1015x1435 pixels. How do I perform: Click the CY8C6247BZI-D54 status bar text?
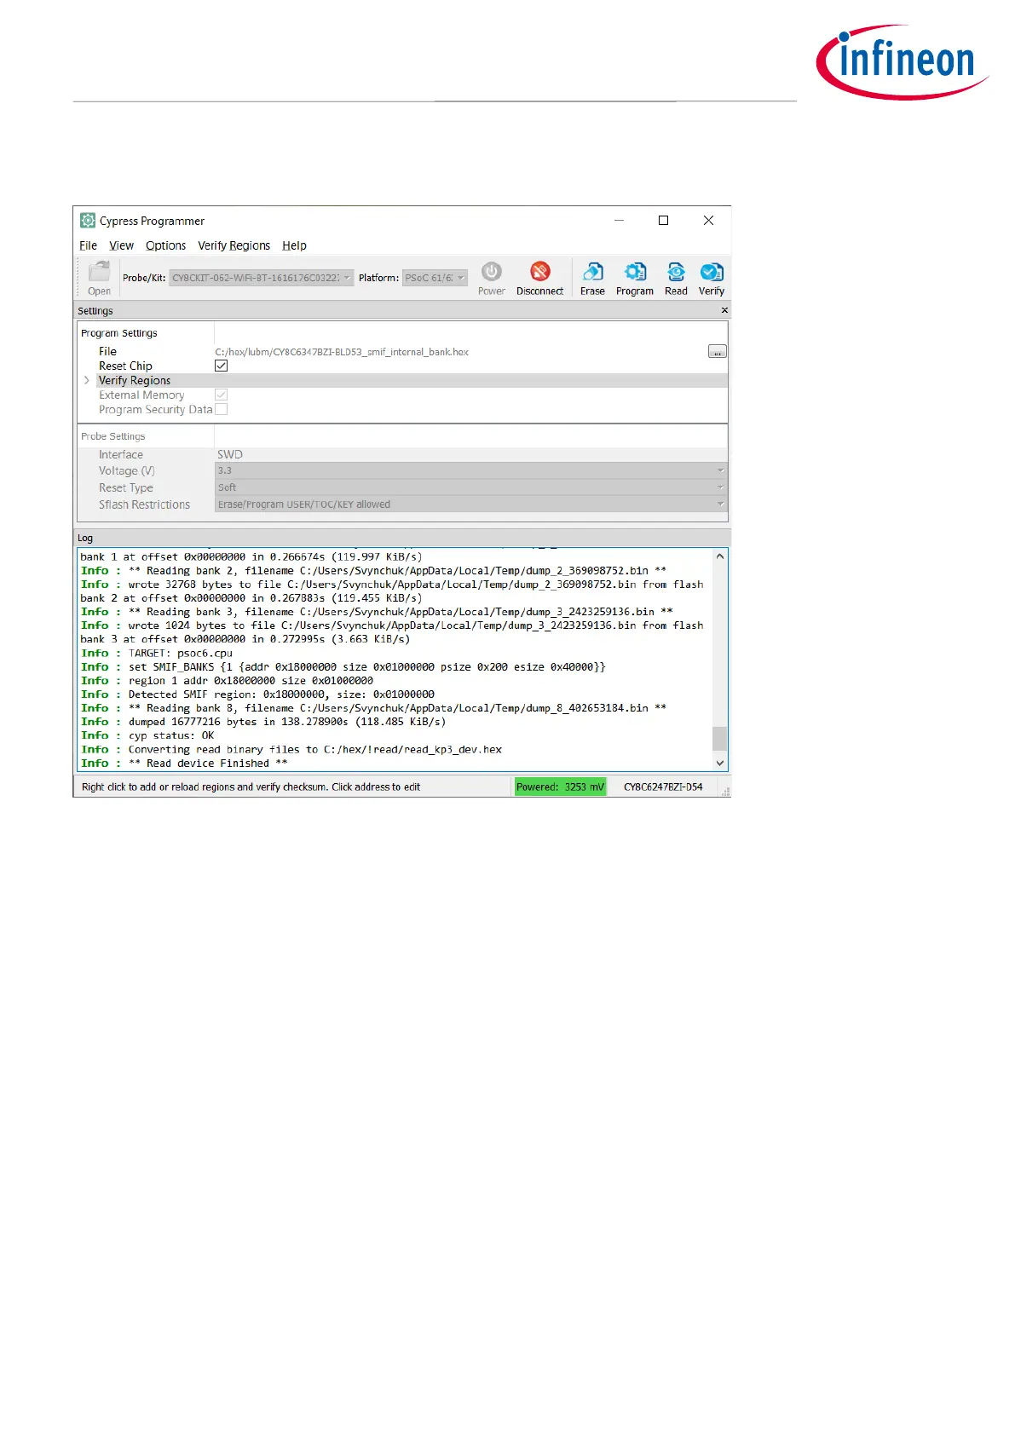663,787
